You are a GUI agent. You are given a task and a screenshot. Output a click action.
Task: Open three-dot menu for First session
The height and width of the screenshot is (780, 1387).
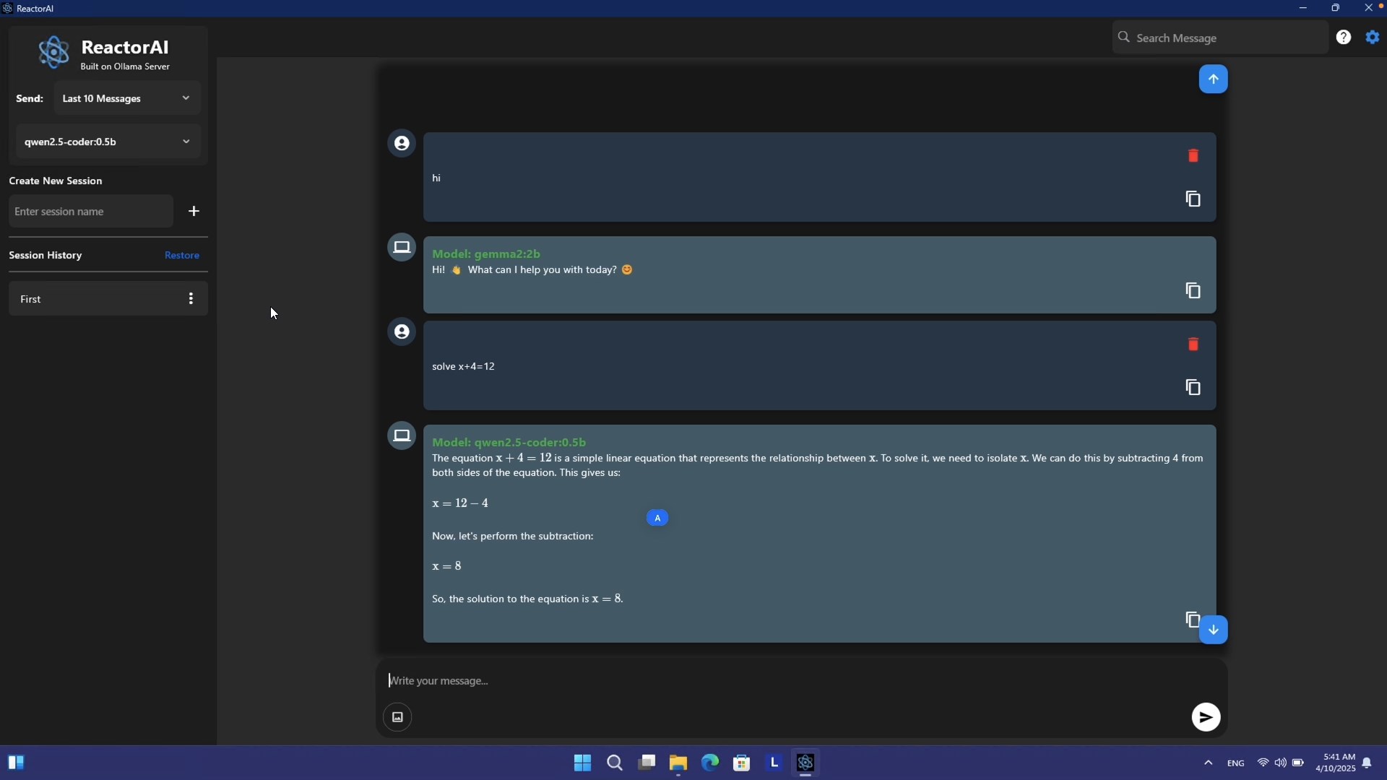191,299
